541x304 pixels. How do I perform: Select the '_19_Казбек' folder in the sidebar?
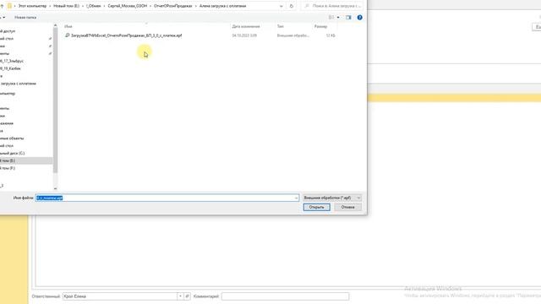coord(10,68)
